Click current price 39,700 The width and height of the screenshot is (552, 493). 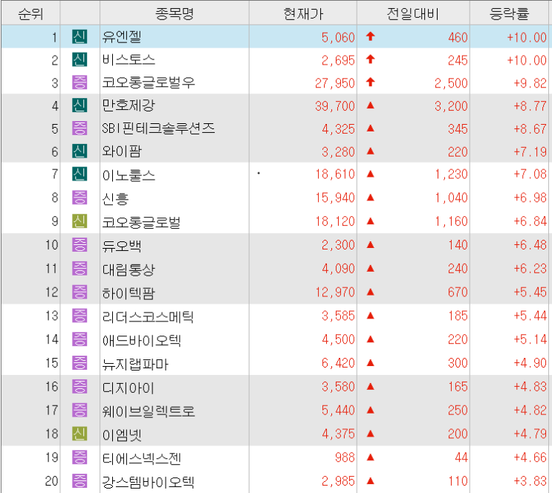(335, 106)
